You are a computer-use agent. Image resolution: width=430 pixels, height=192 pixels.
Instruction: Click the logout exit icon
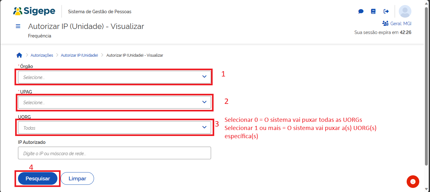(x=386, y=11)
